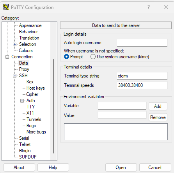The height and width of the screenshot is (173, 174).
Task: Open the Proxy settings
Action: pos(24,69)
